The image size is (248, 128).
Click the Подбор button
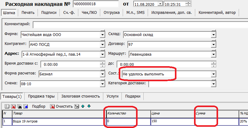point(39,106)
